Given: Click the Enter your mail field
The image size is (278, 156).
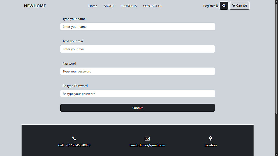Looking at the screenshot, I should click(137, 49).
